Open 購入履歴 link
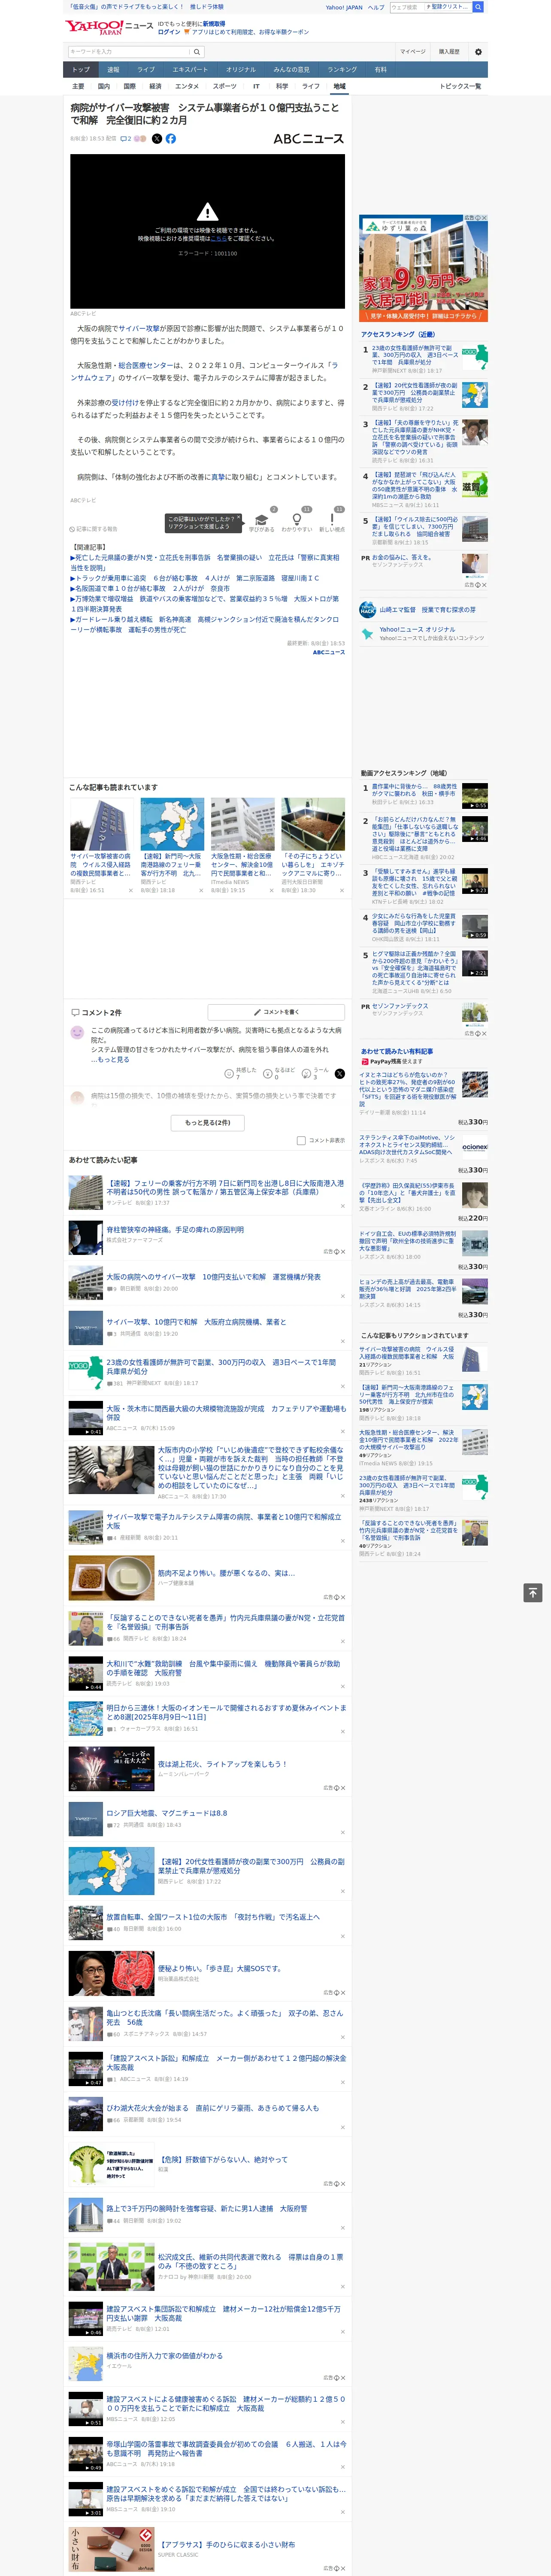Screen dimensions: 551x2576 click(449, 52)
